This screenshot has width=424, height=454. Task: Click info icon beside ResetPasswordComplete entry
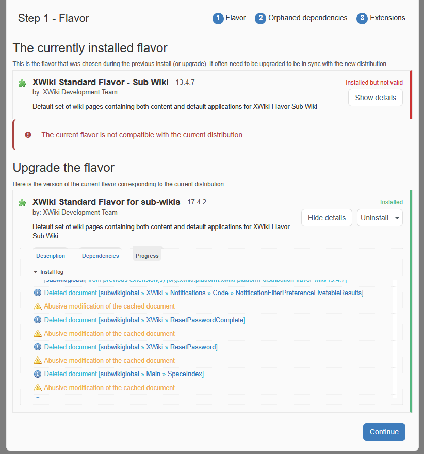38,320
